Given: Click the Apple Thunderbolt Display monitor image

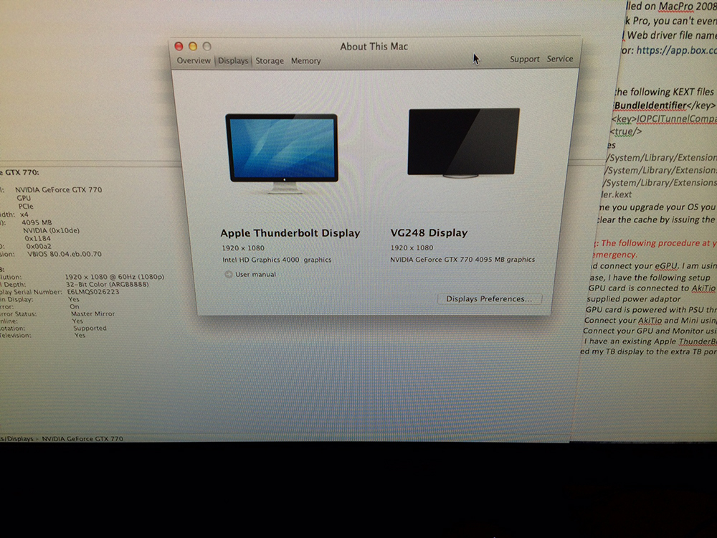Looking at the screenshot, I should coord(282,154).
